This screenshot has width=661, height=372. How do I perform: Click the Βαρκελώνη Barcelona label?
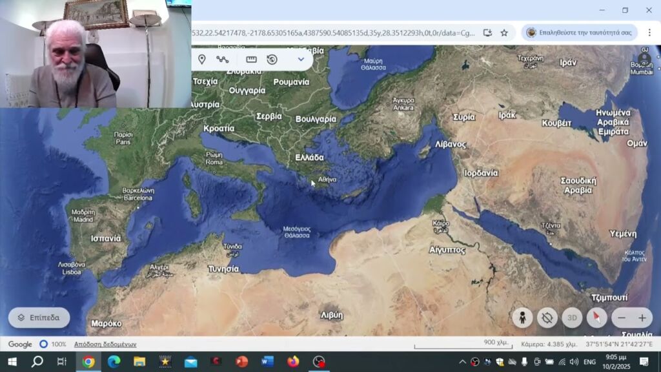pyautogui.click(x=138, y=194)
